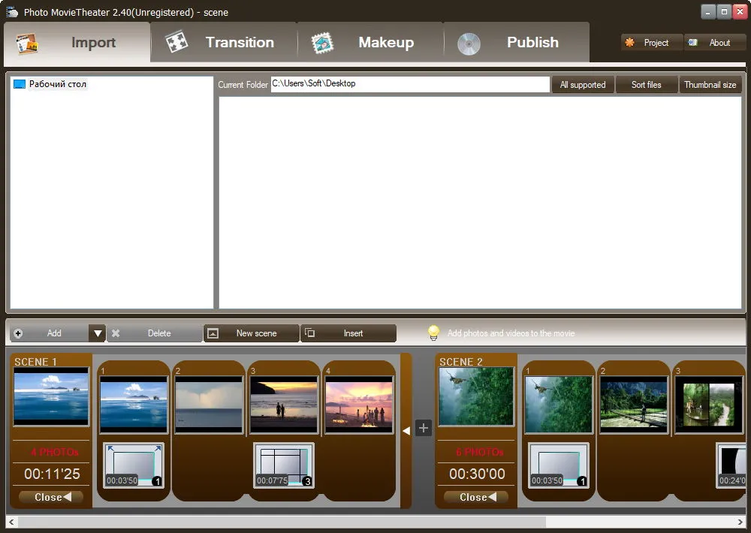Collapse Scene 2 with Close button

click(x=476, y=497)
